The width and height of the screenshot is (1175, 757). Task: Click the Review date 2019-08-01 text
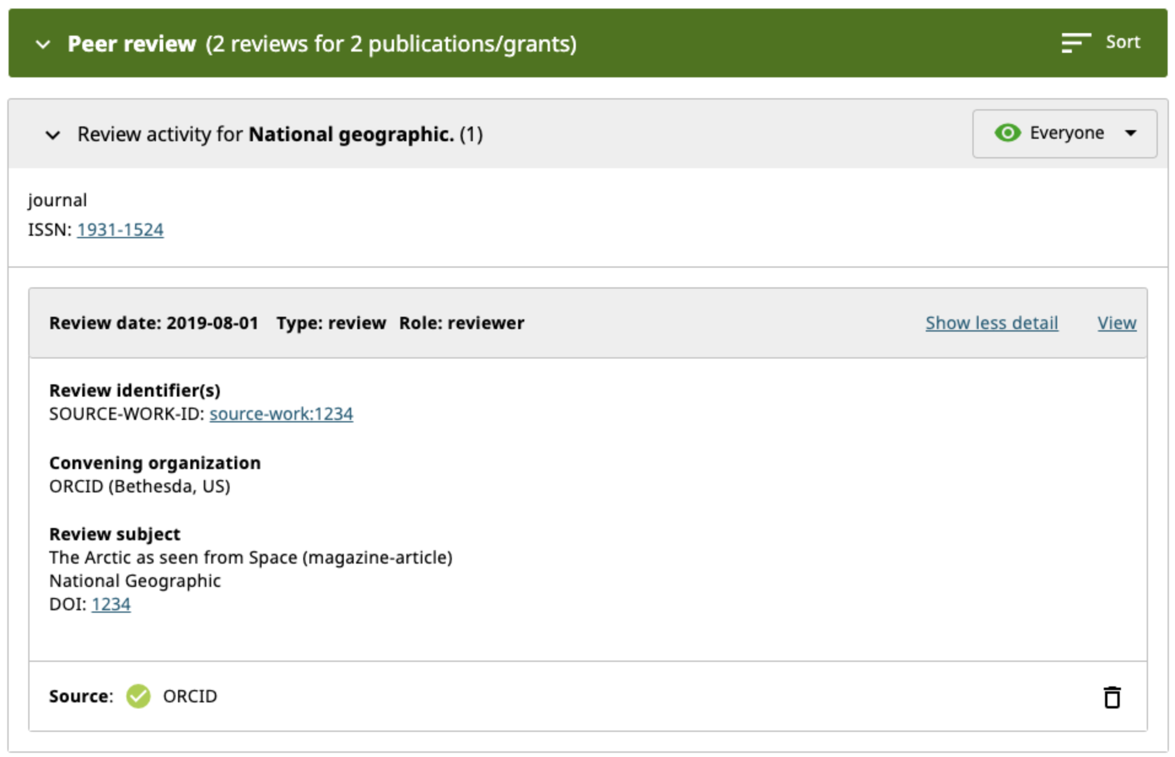point(153,323)
